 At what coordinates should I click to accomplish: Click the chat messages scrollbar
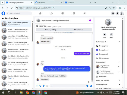pyautogui.click(x=92, y=64)
